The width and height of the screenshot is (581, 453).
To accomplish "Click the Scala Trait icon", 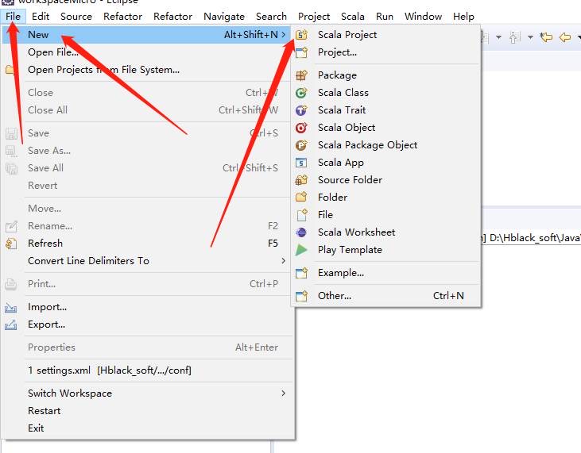I will [x=301, y=110].
